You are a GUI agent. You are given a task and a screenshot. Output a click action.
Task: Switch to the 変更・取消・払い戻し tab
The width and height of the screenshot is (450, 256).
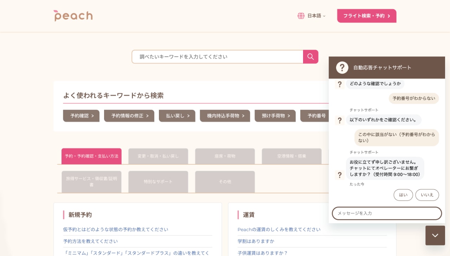coord(158,156)
